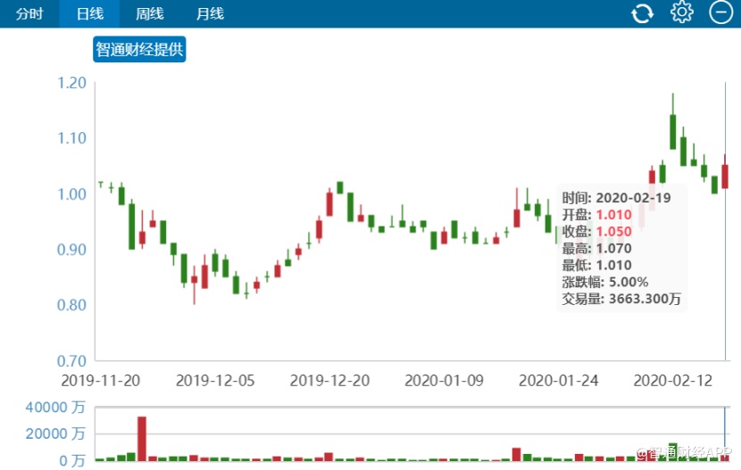Click the 20000 万 volume label
Viewport: 741px width, 470px height.
click(x=55, y=433)
